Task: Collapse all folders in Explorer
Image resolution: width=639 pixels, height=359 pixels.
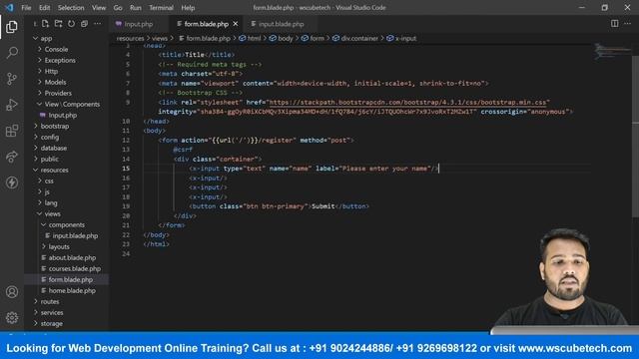Action: (84, 24)
